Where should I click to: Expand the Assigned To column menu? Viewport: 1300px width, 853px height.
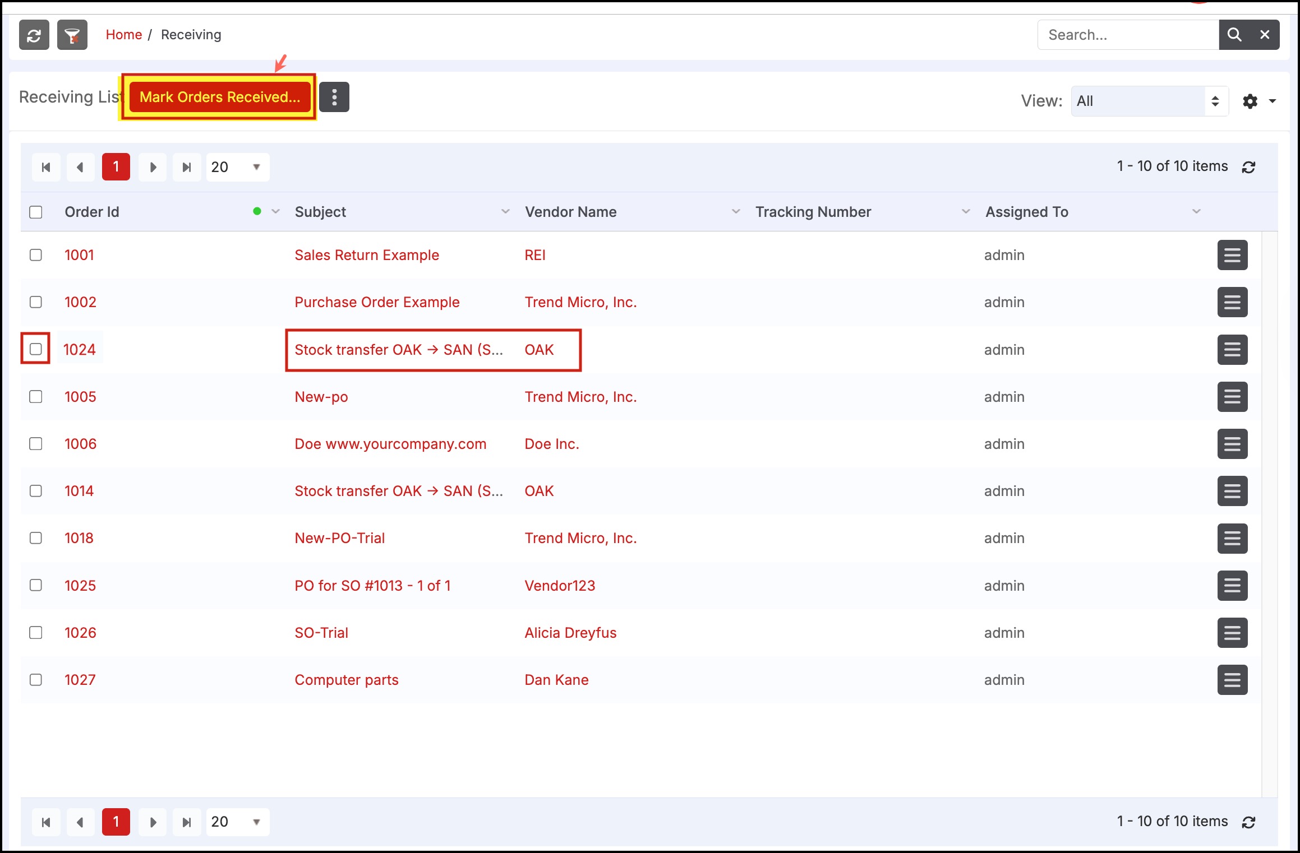click(x=1196, y=212)
